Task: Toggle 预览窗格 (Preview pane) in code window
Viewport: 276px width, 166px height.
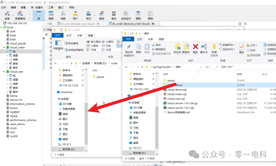Action: (x=71, y=43)
